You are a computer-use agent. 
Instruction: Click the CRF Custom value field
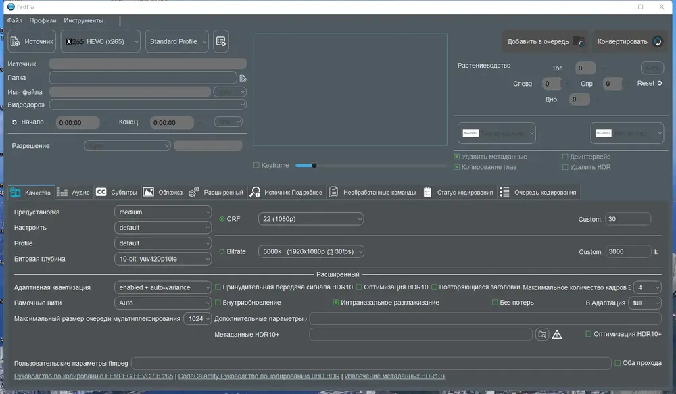[x=628, y=219]
